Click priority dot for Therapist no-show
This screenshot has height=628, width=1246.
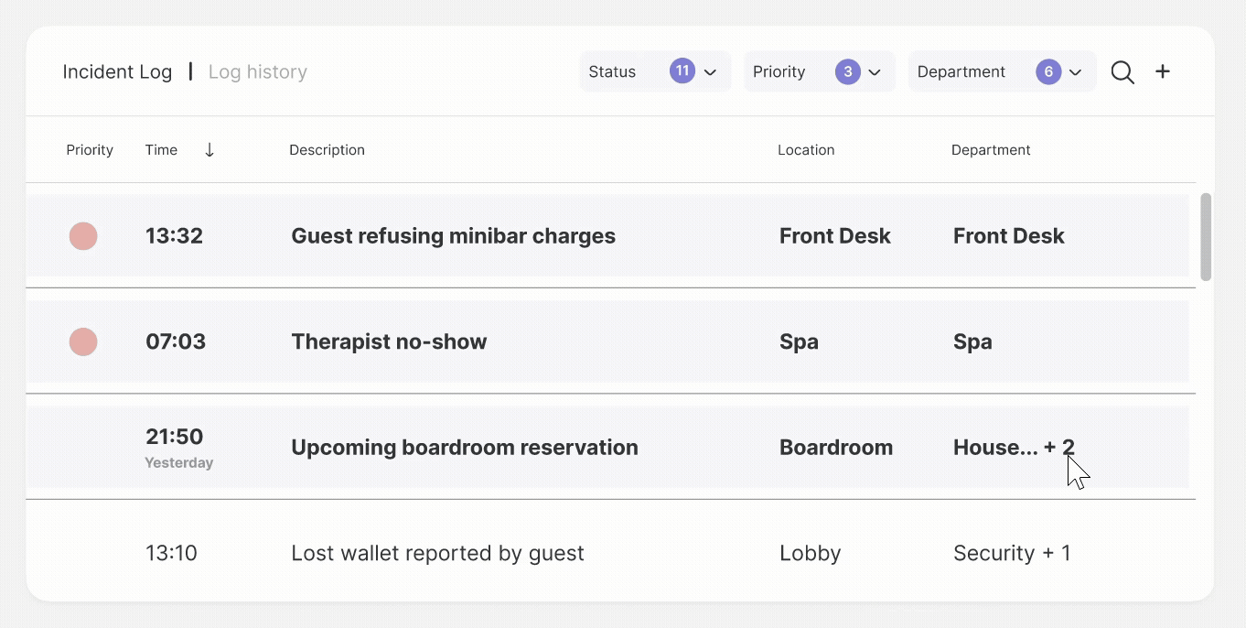pos(83,342)
